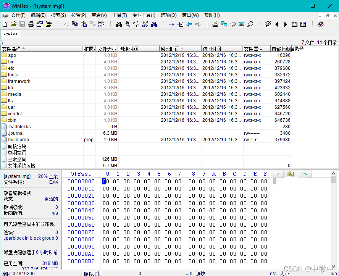Click the black right triangle navigation icon
339x276 pixels.
286,24
